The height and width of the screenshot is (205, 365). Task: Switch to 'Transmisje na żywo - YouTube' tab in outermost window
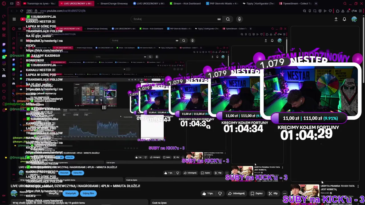[39, 3]
